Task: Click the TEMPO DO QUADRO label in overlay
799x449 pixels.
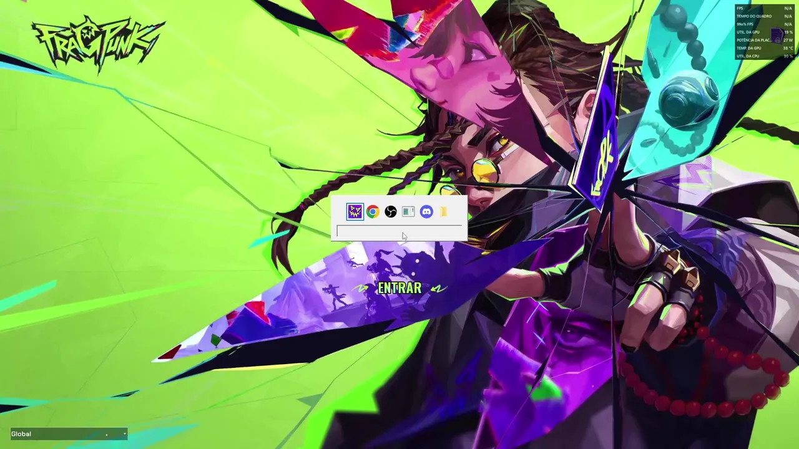Action: (754, 16)
